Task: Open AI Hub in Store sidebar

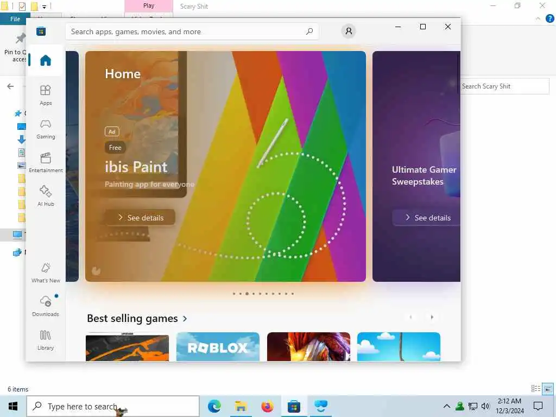Action: tap(46, 195)
